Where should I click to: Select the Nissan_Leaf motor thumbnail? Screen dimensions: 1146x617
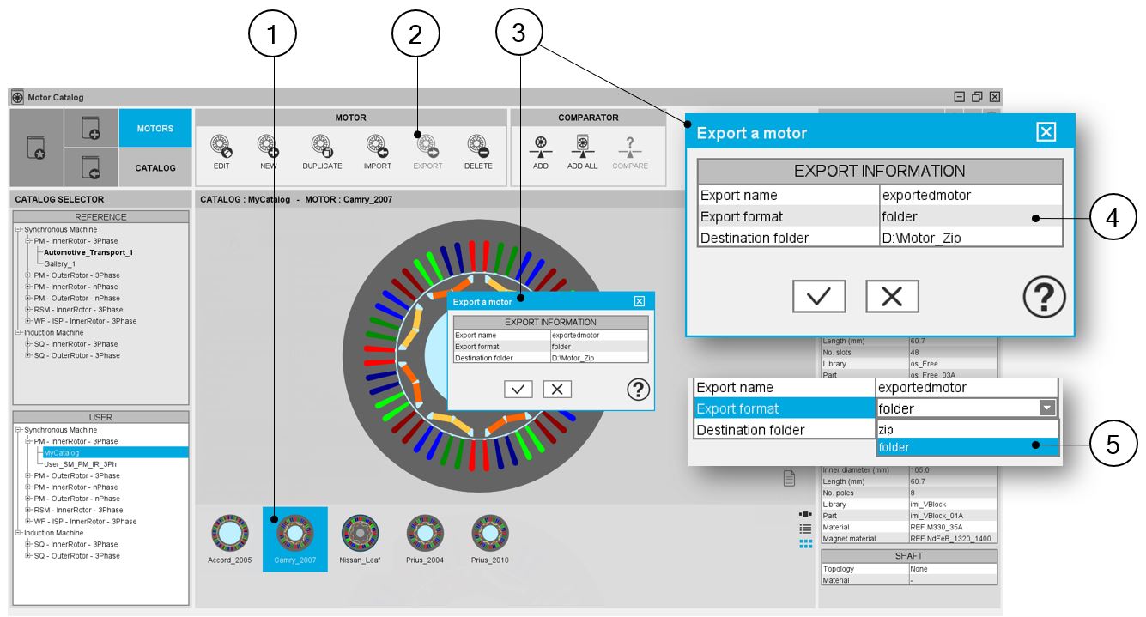pos(360,539)
